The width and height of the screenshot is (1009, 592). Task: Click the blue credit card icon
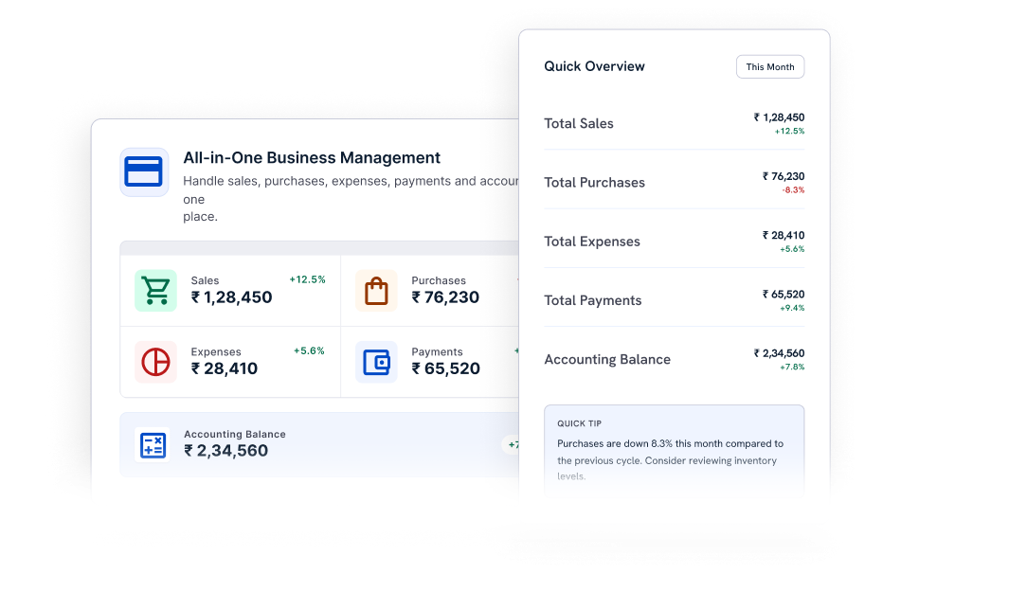coord(144,171)
